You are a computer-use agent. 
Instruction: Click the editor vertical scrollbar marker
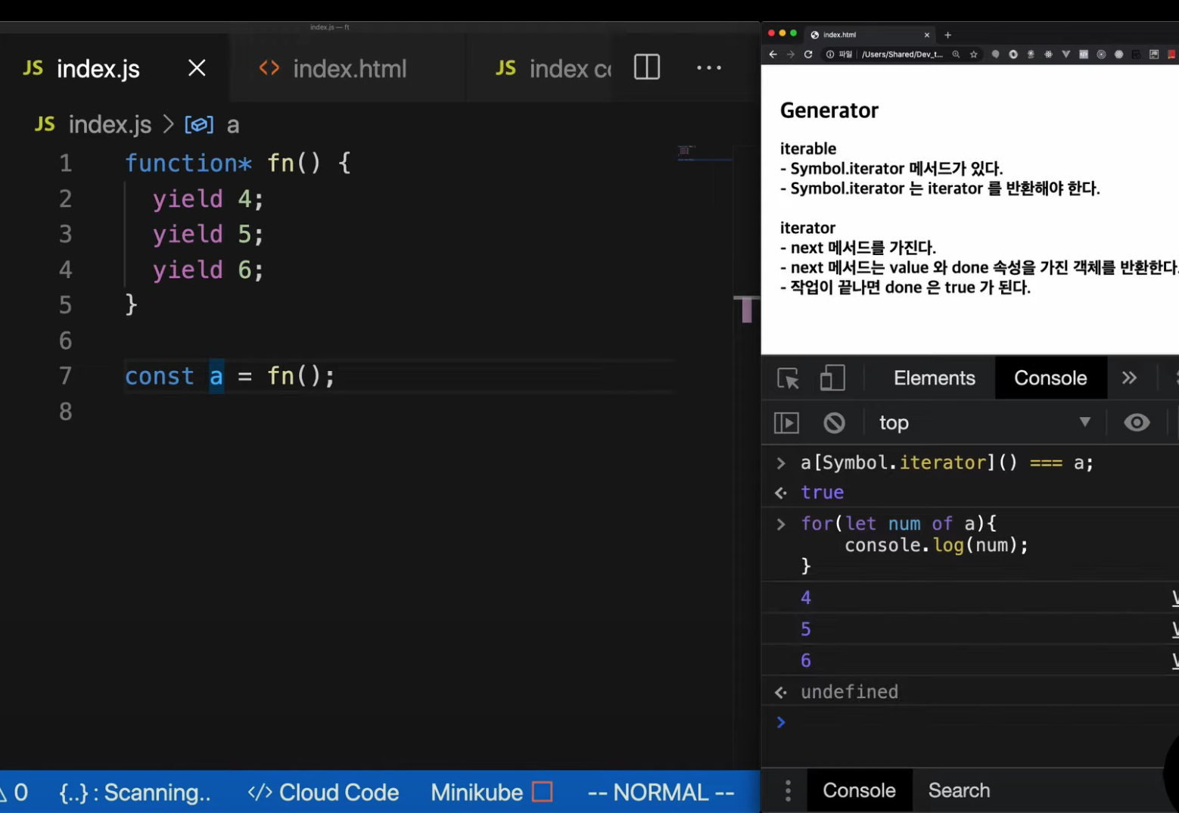coord(747,310)
